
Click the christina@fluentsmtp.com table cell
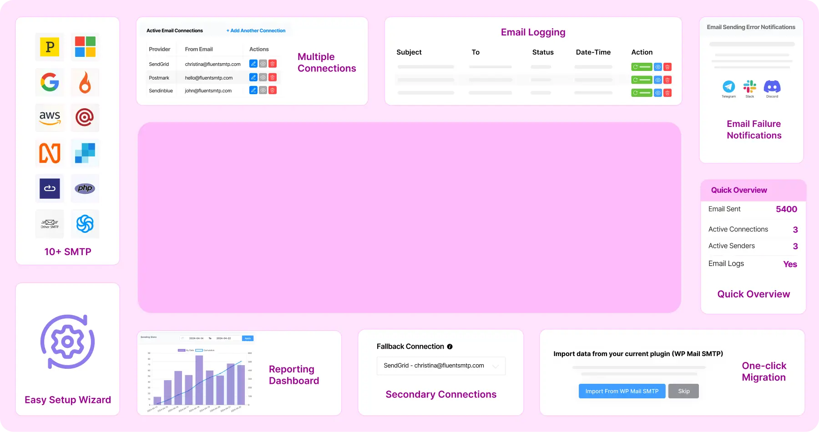[x=212, y=64]
